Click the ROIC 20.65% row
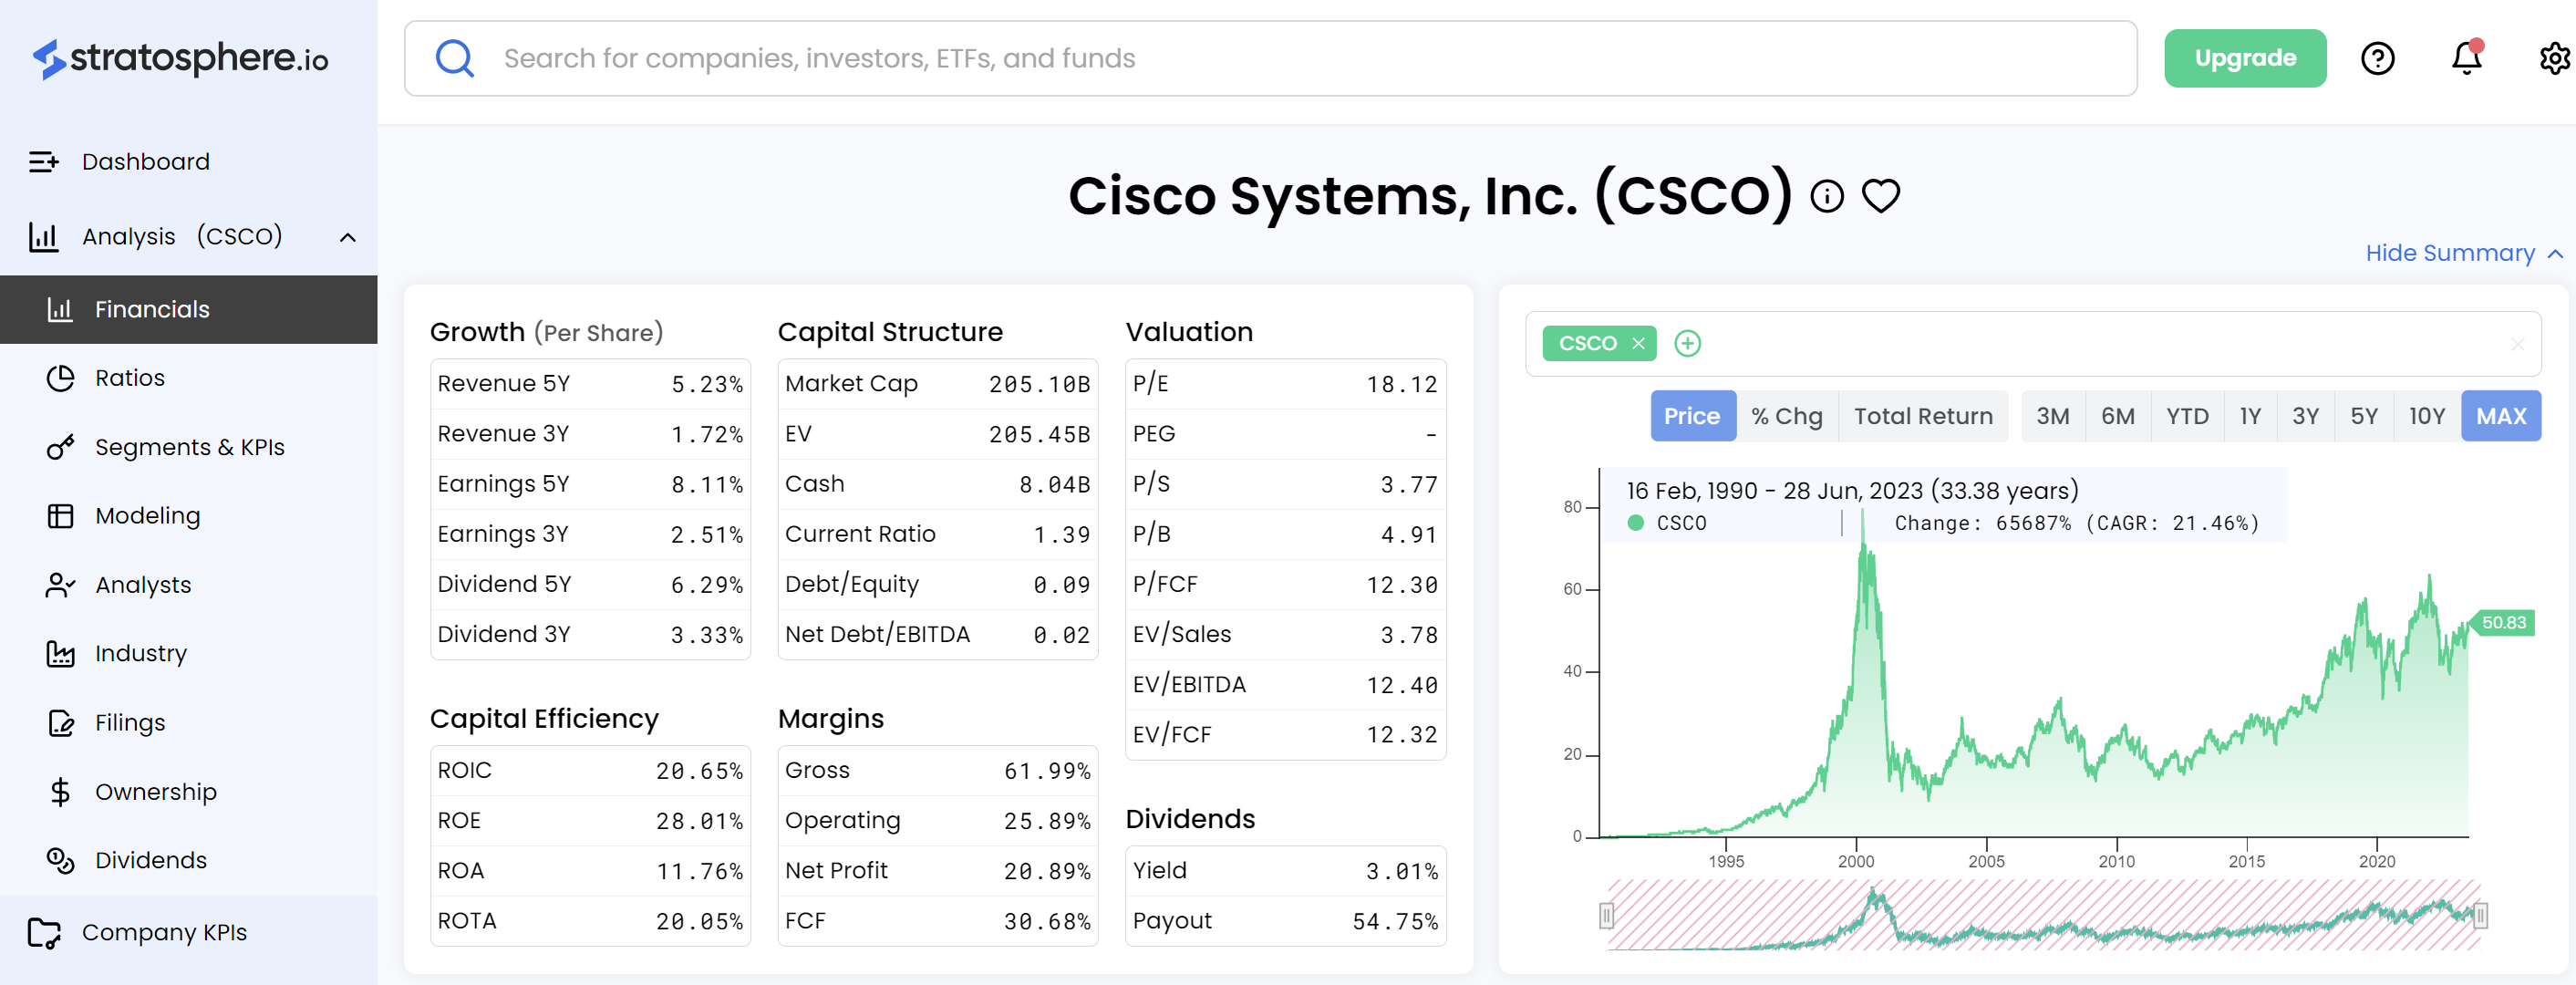Viewport: 2576px width, 985px height. pos(590,771)
